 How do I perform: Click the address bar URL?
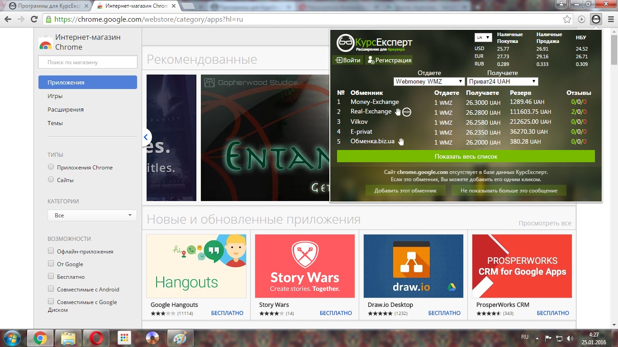(x=149, y=19)
